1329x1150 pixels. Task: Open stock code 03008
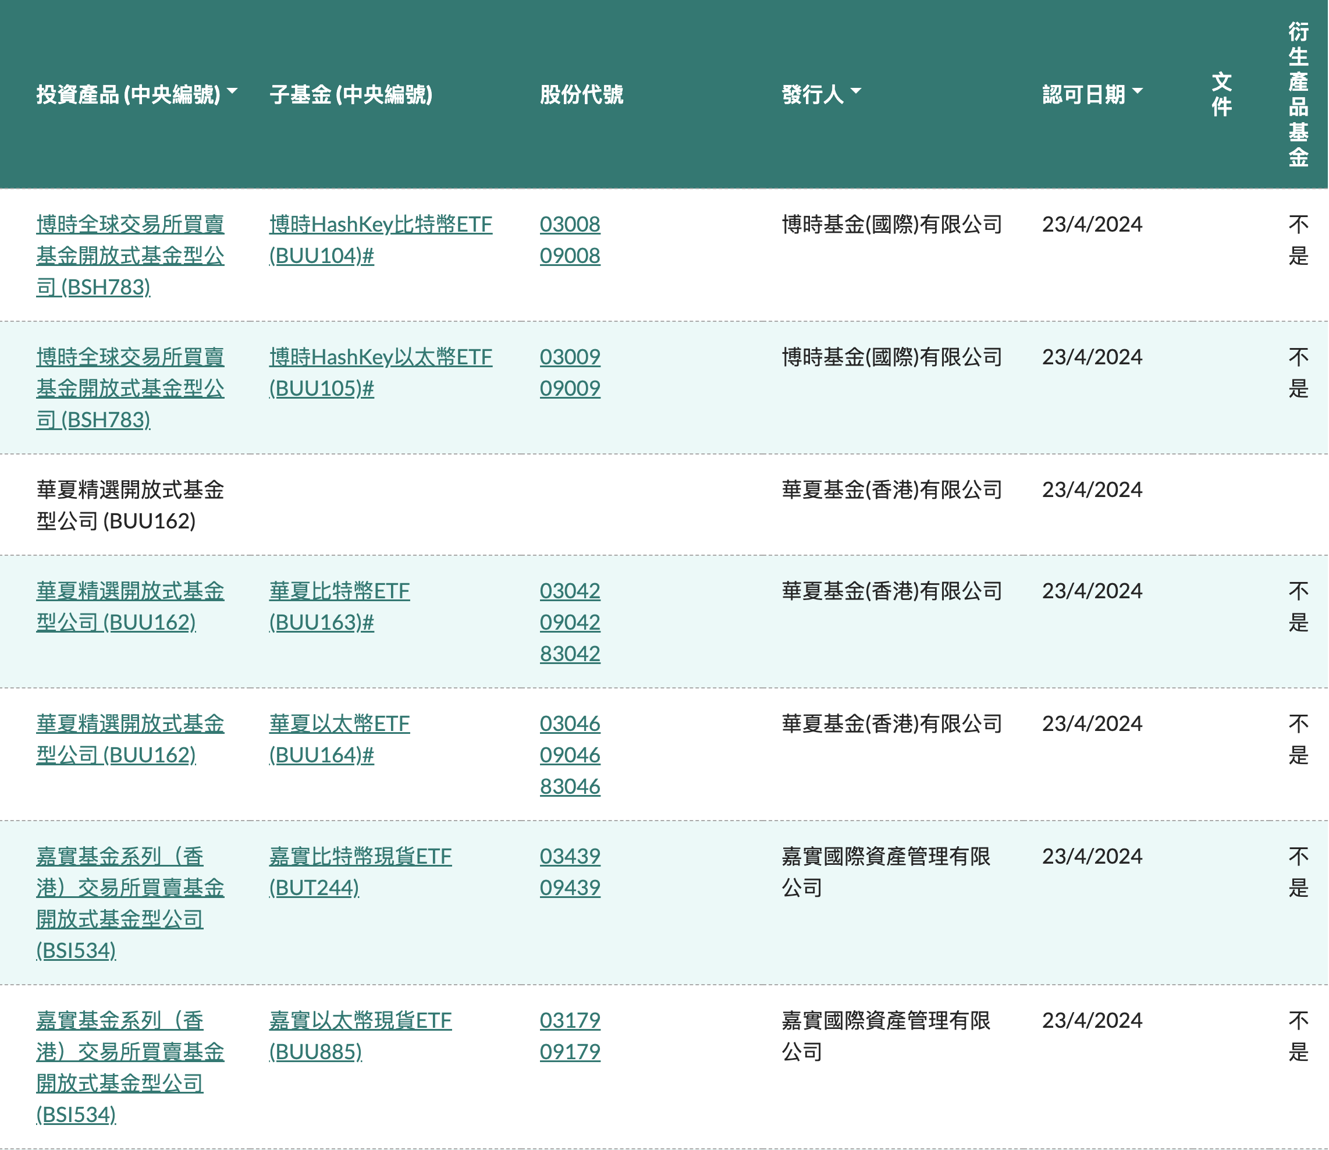point(570,225)
